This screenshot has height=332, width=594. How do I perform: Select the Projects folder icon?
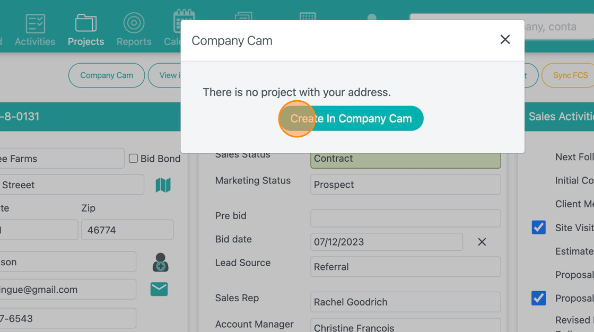[85, 29]
